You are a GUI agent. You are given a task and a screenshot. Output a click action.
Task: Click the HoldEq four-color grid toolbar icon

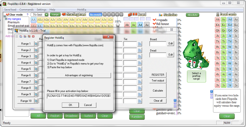(29, 36)
